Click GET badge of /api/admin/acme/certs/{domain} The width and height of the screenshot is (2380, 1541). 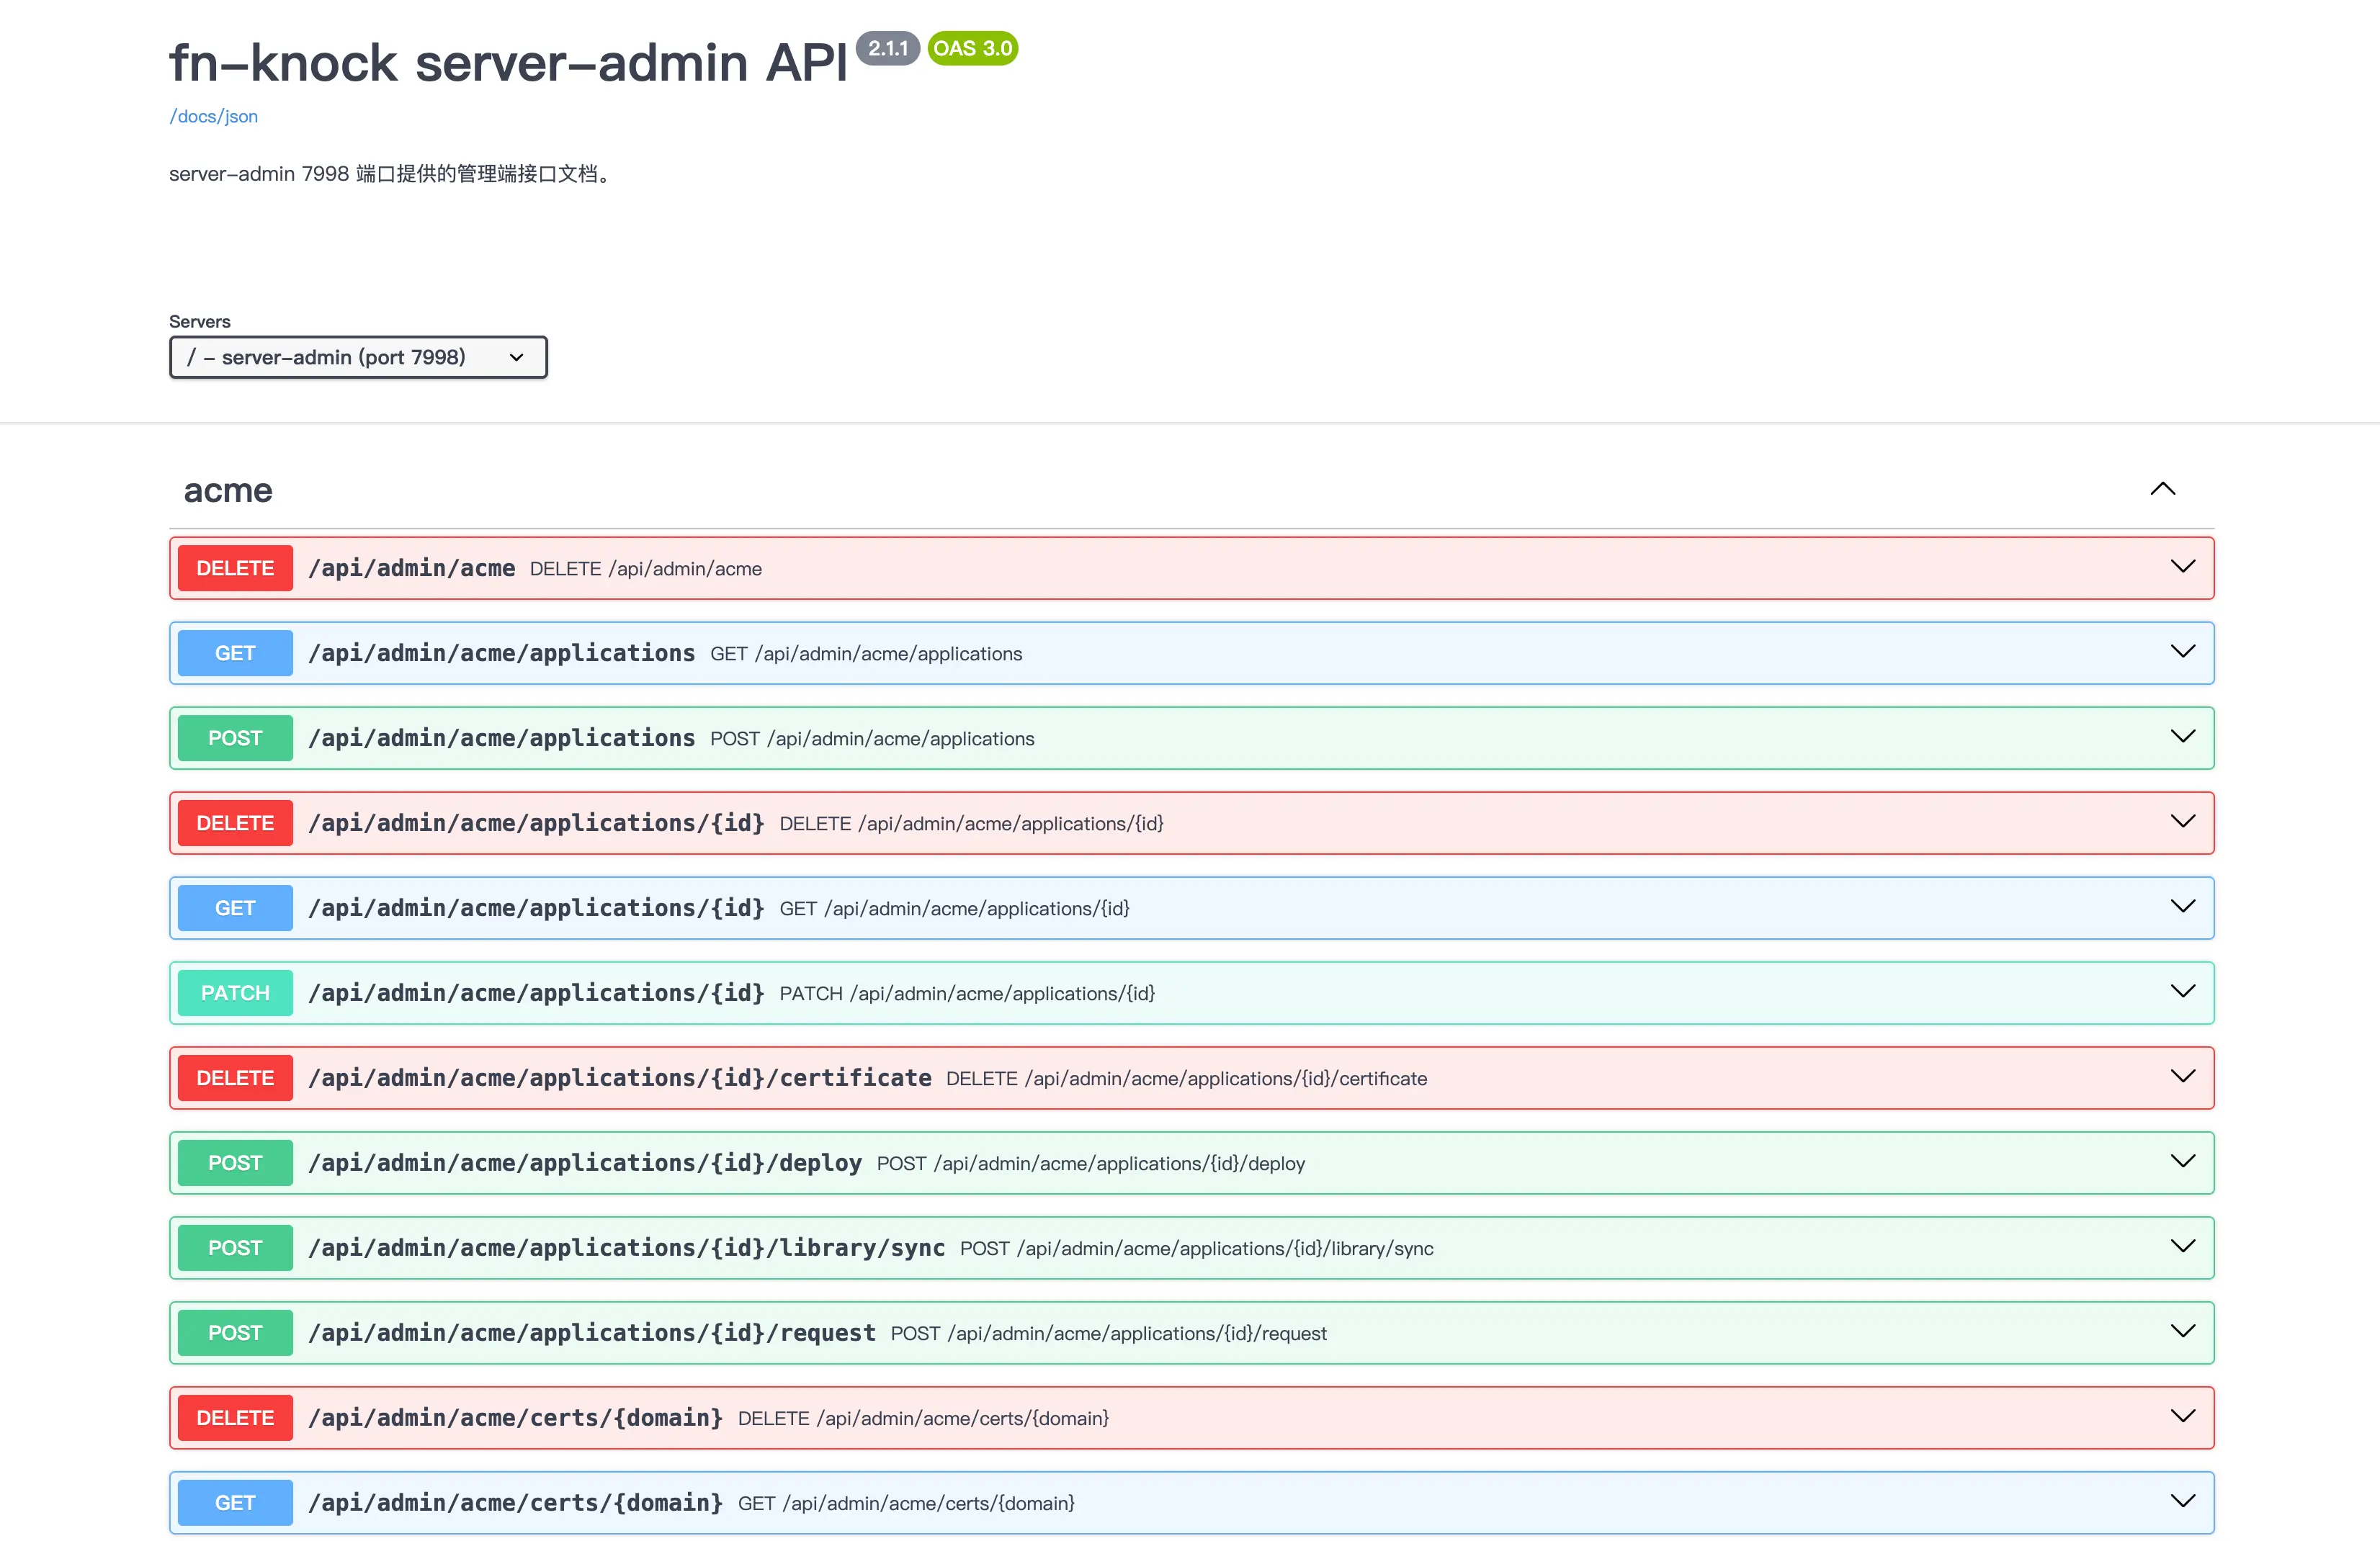coord(235,1502)
